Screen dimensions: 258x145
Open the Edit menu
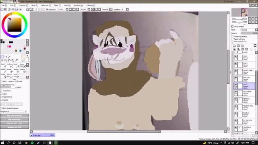[13, 5]
